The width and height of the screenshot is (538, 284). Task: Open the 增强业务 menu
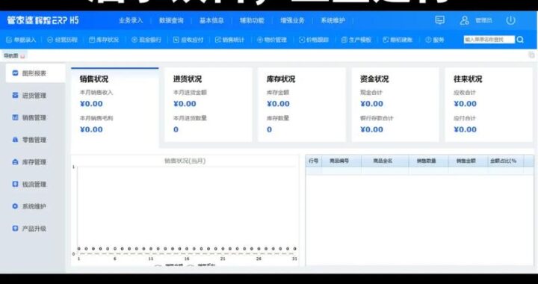(292, 21)
